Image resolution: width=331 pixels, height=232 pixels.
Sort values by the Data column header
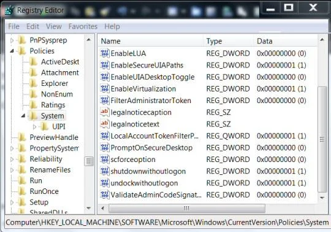point(286,41)
